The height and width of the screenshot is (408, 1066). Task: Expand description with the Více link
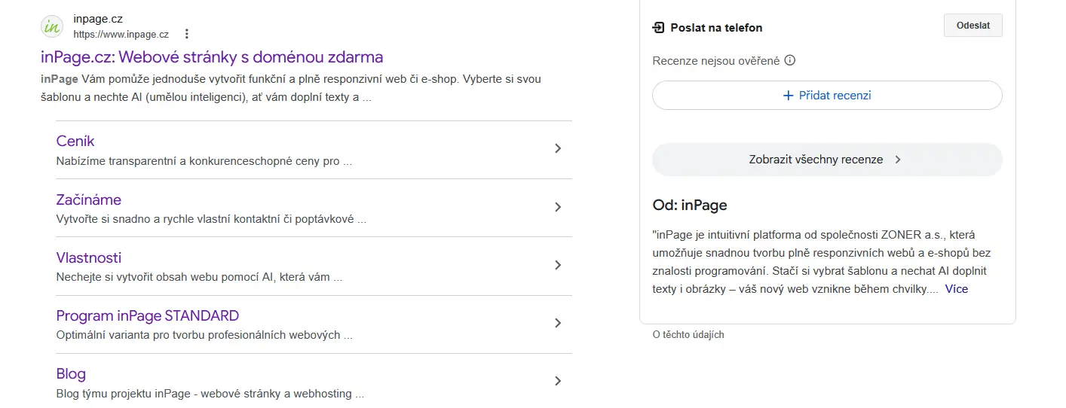click(x=956, y=289)
